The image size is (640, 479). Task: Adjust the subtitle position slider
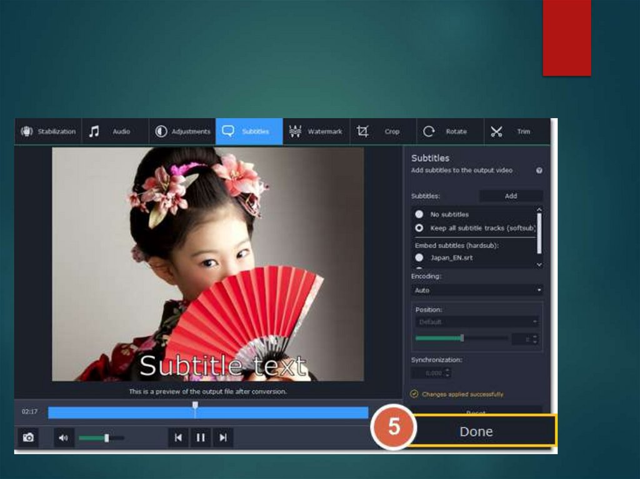(462, 338)
